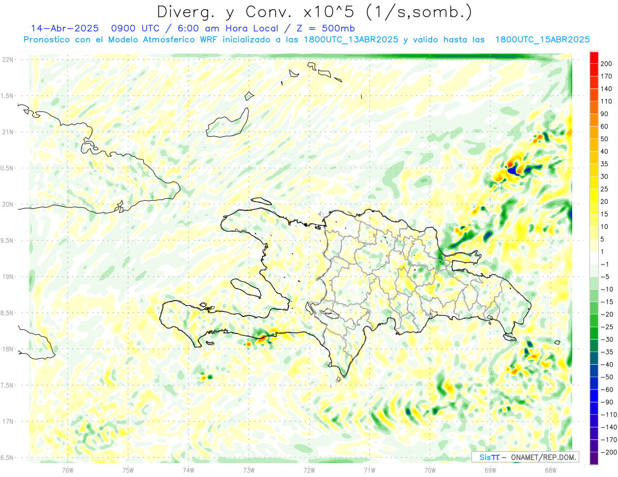
Task: Click the -1 colorbar label
Action: pyautogui.click(x=604, y=264)
